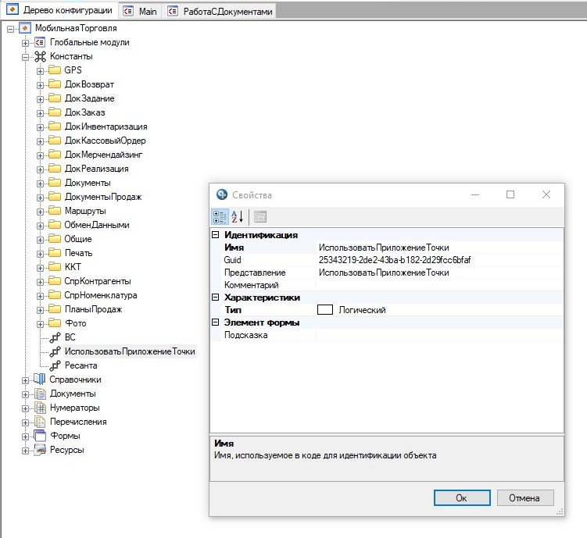Select the ВС constant icon in tree
Image resolution: width=587 pixels, height=538 pixels.
[x=55, y=337]
